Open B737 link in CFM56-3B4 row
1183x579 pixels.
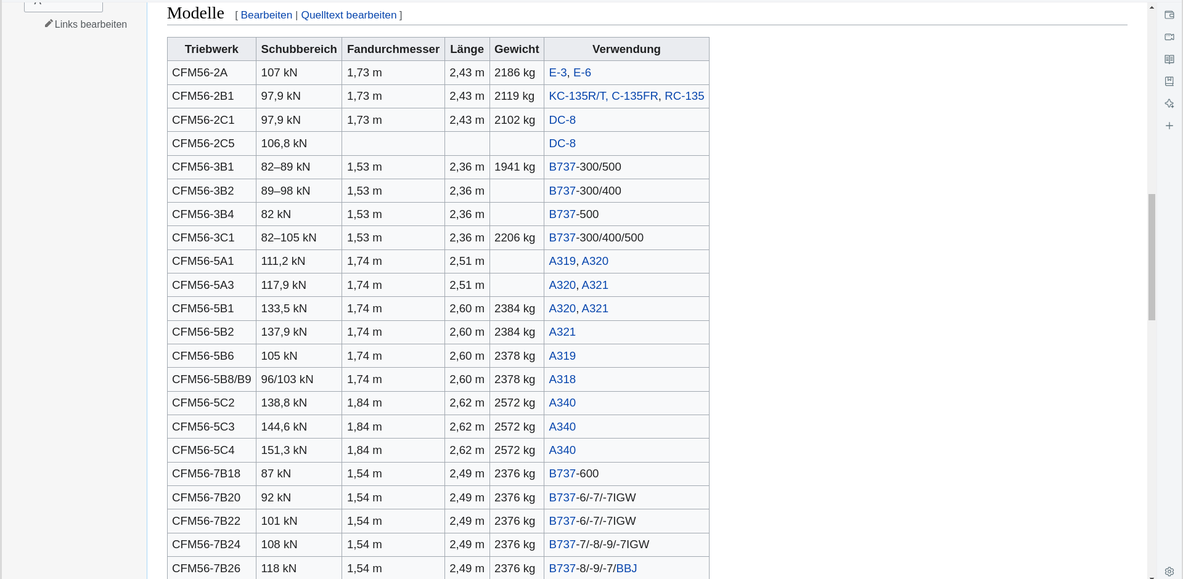pos(562,214)
